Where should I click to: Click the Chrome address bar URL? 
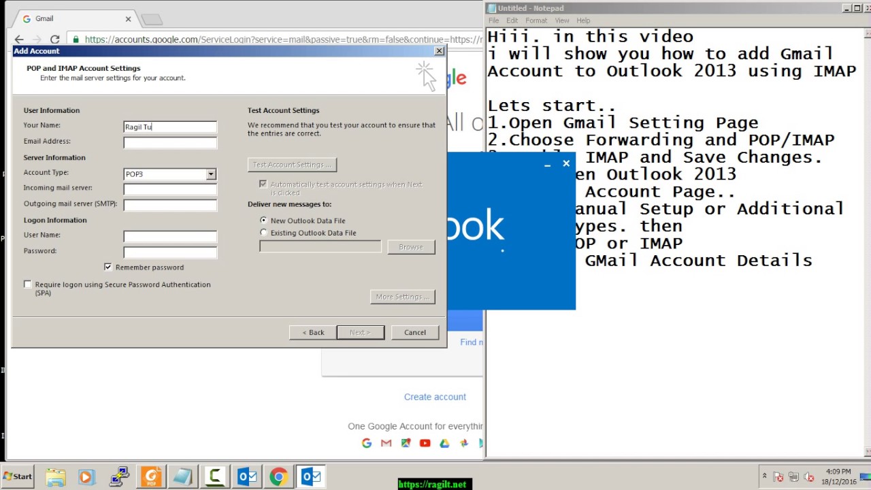283,39
